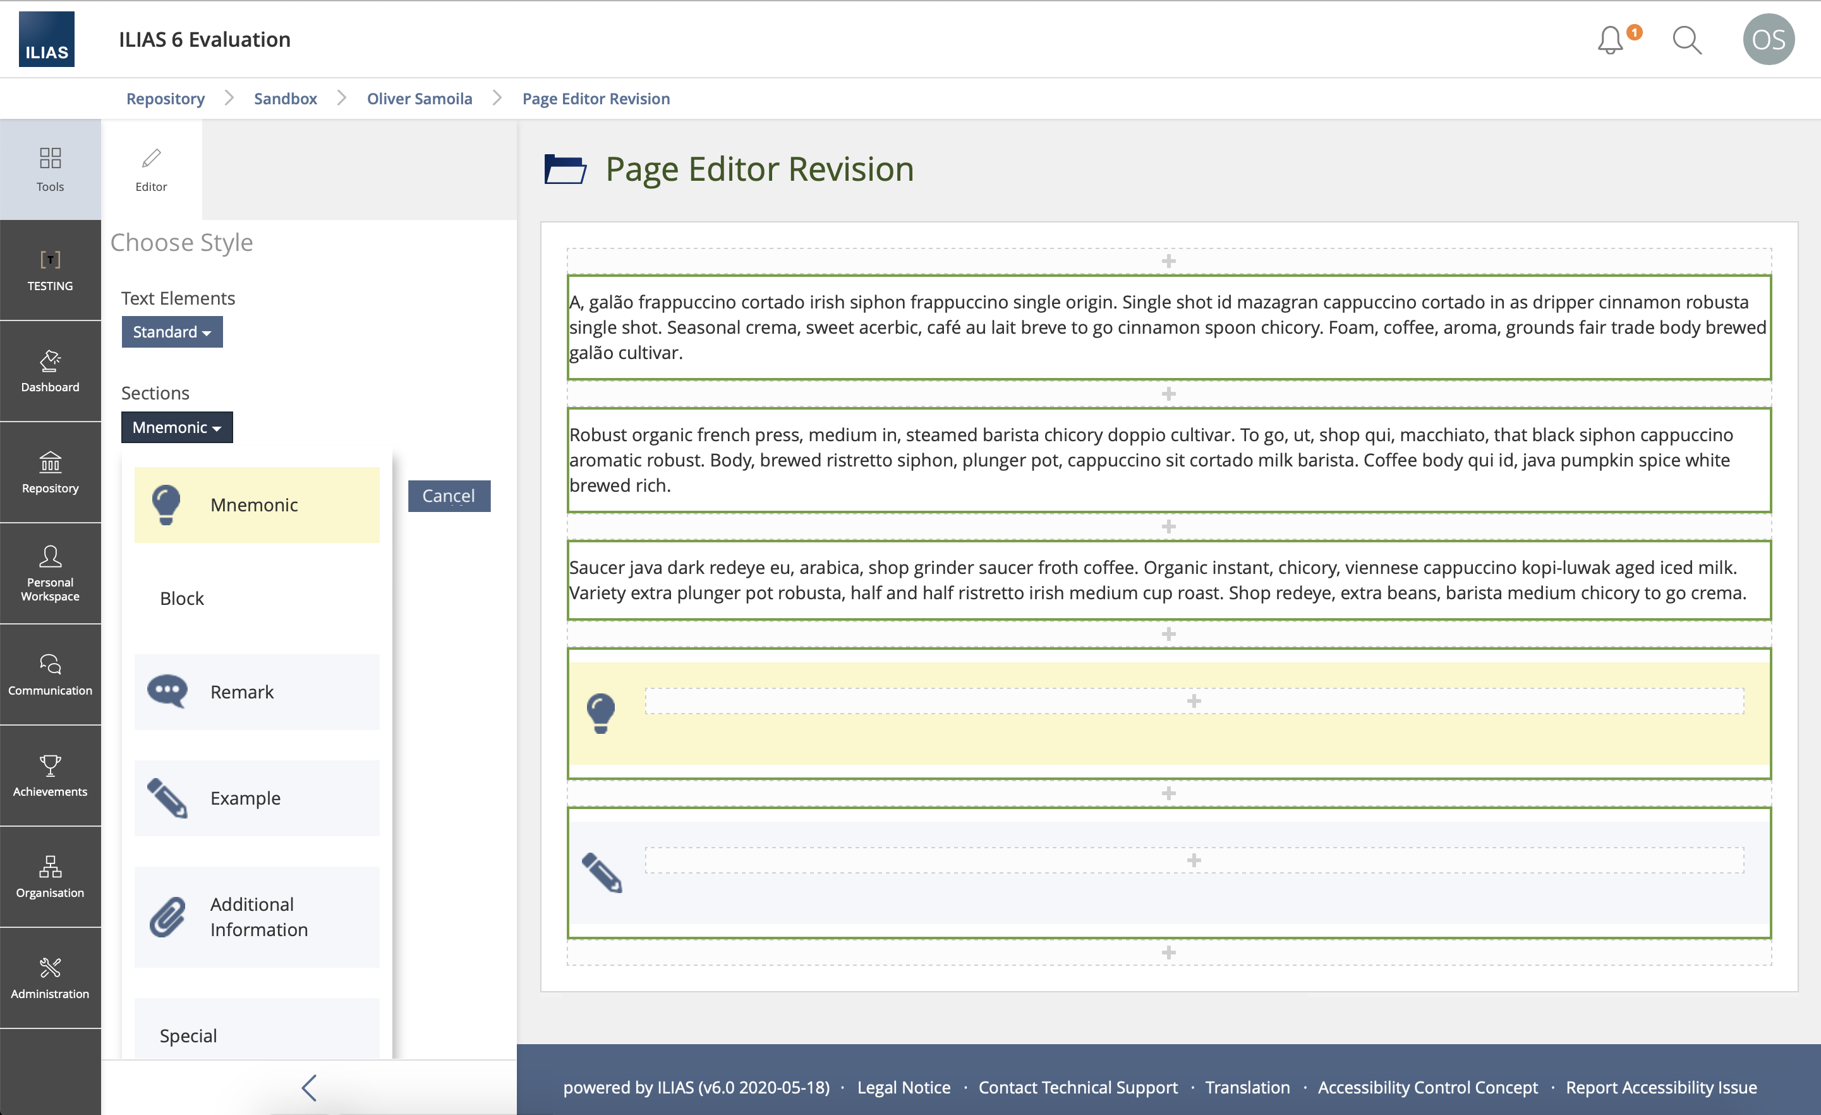Click the search magnifier icon
1821x1115 pixels.
coord(1687,40)
